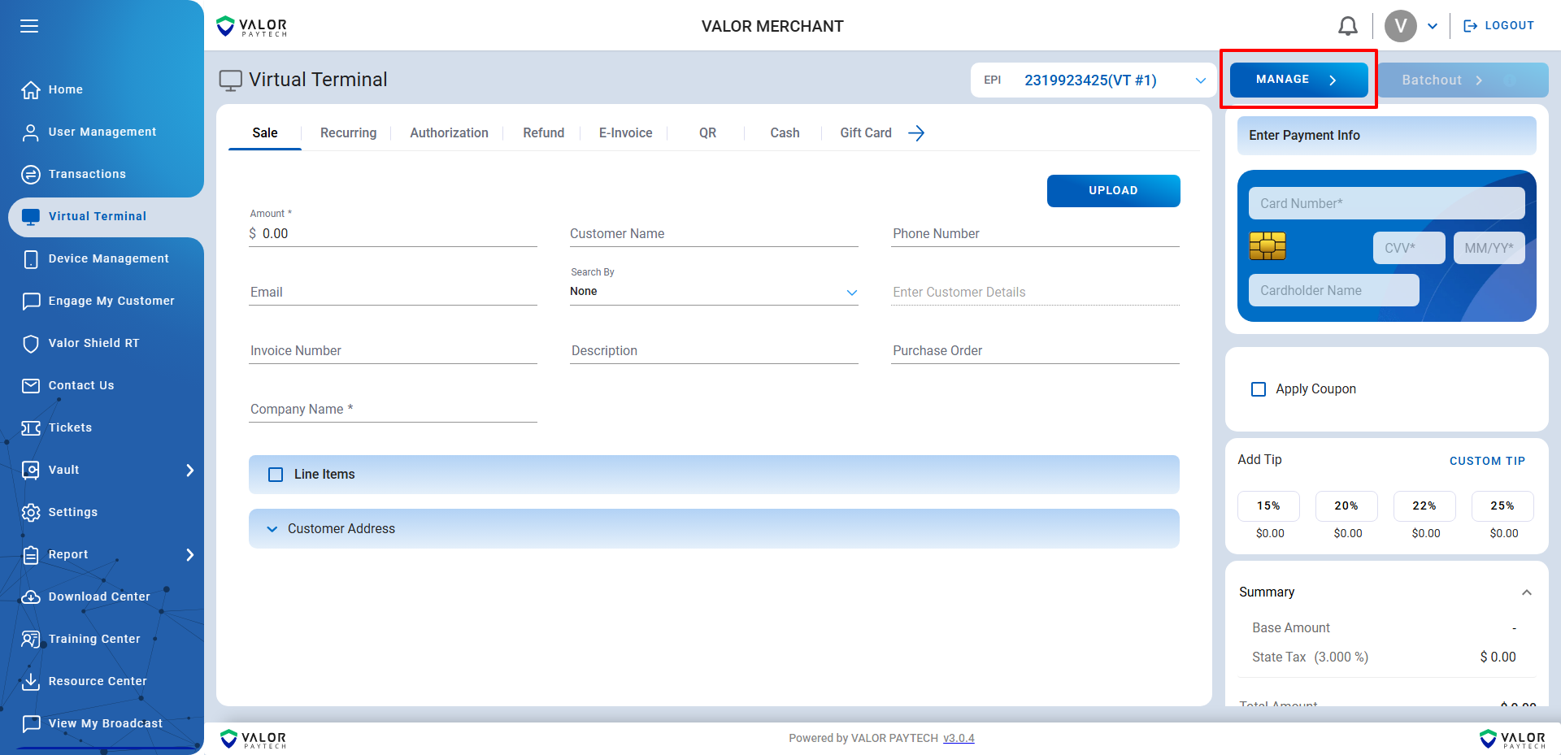Click the Email input field

click(x=393, y=293)
